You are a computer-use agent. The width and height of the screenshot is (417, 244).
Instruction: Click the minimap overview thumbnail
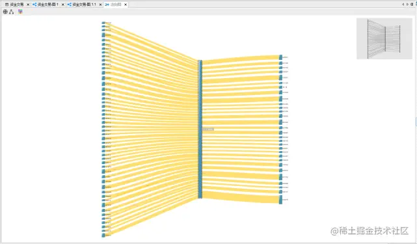[x=384, y=38]
